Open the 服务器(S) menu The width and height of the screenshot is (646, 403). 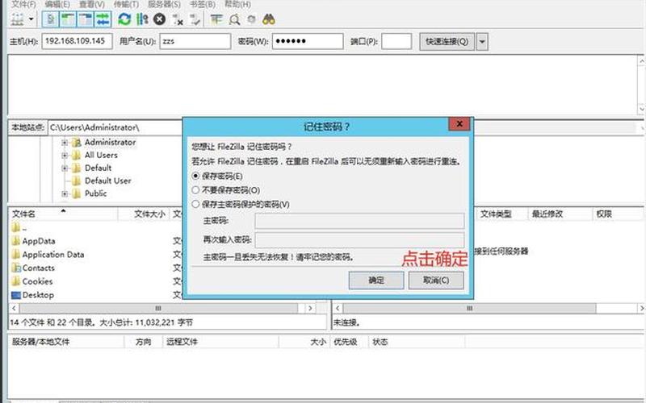[x=164, y=4]
